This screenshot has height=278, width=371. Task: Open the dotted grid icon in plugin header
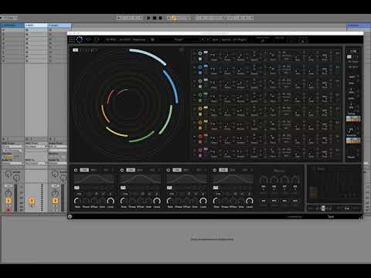coord(72,39)
